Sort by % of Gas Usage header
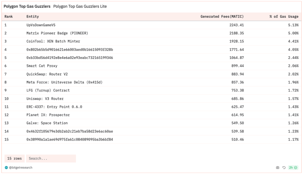The width and height of the screenshot is (304, 175). point(284,17)
